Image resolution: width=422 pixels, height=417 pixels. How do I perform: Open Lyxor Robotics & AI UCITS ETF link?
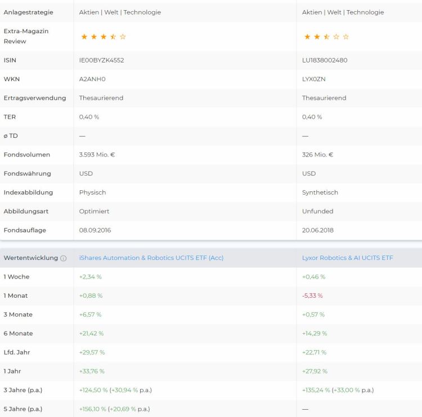(x=347, y=258)
